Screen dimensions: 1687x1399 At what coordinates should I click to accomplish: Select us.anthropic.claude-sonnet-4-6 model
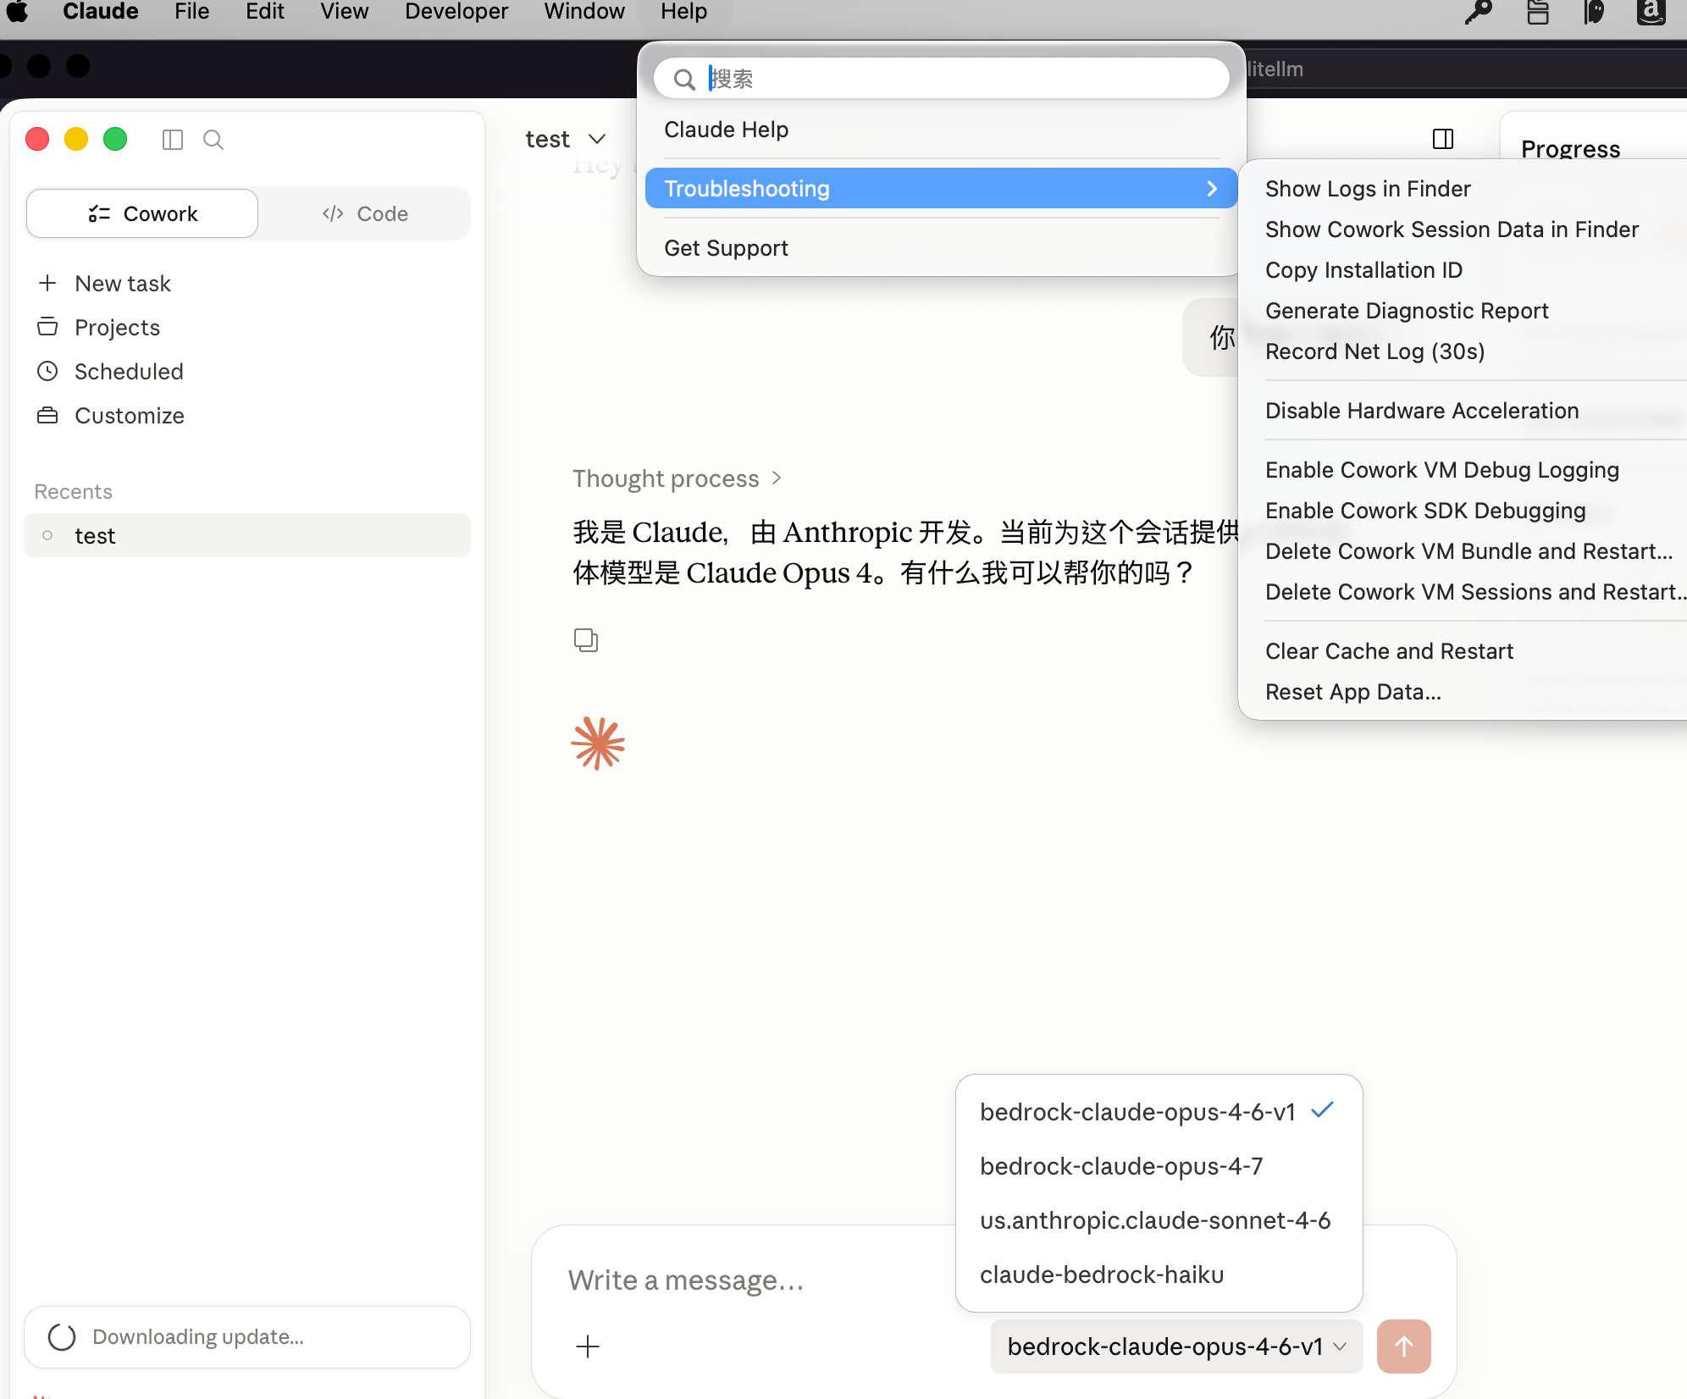coord(1159,1220)
